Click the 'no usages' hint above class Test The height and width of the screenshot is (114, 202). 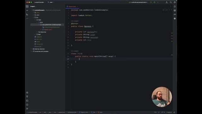point(75,51)
